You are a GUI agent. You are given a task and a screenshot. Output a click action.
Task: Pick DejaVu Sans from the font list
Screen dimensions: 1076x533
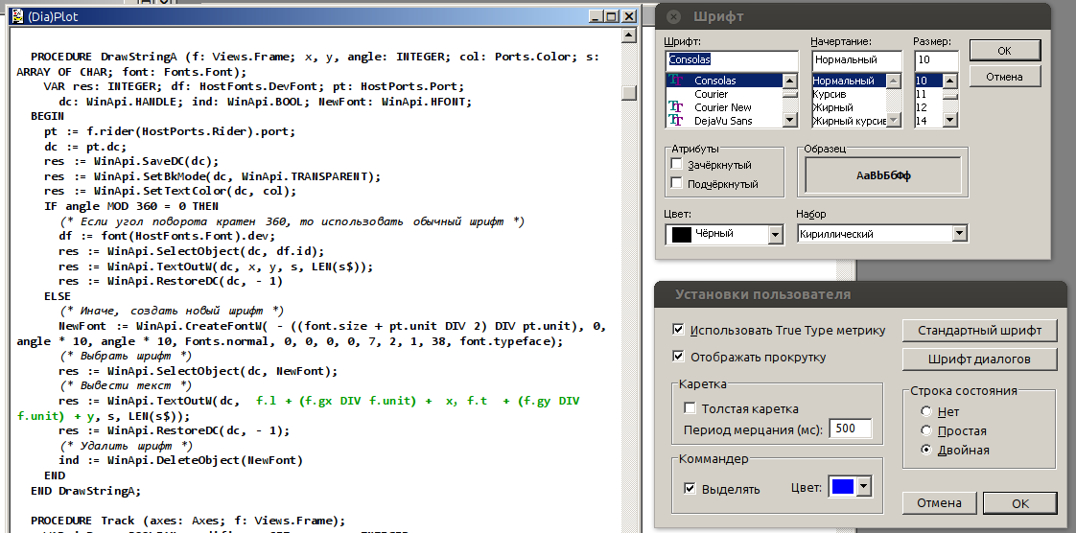tap(723, 121)
